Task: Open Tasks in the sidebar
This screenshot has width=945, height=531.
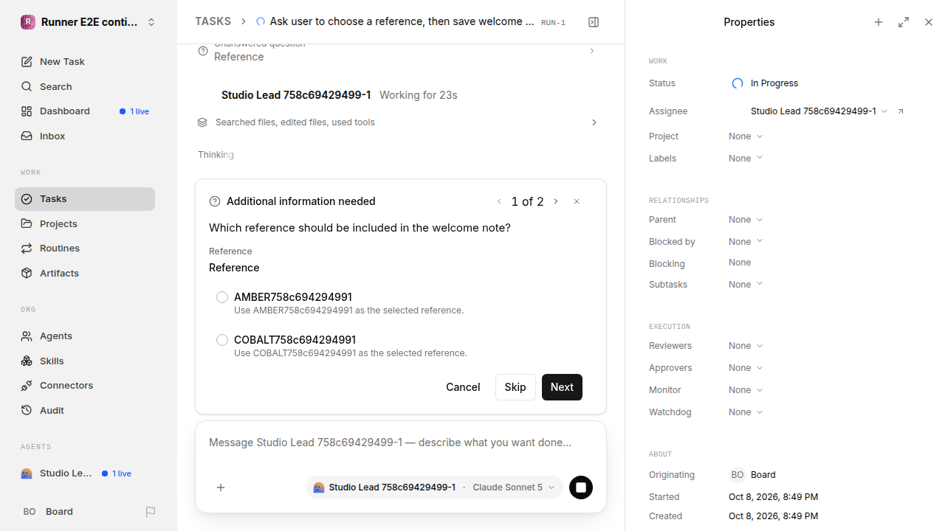Action: coord(85,199)
